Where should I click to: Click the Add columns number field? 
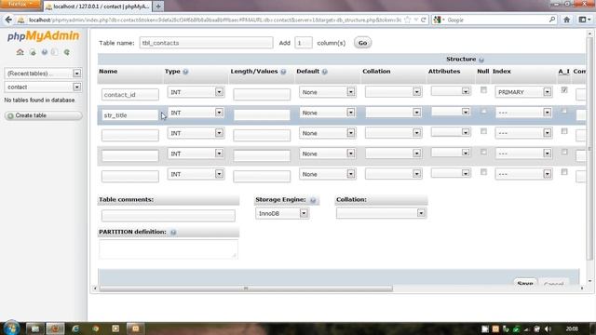pyautogui.click(x=304, y=43)
